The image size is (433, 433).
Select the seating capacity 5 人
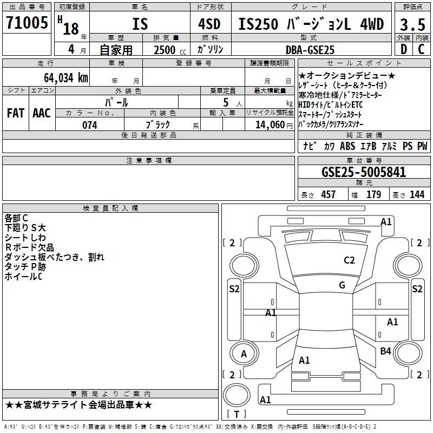coord(233,103)
